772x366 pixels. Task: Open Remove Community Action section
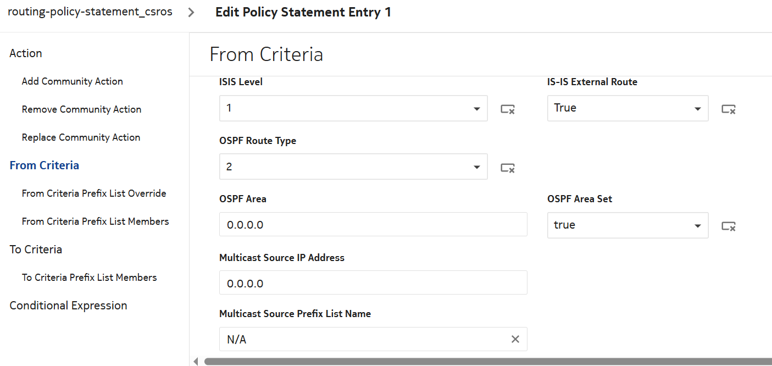pos(81,109)
